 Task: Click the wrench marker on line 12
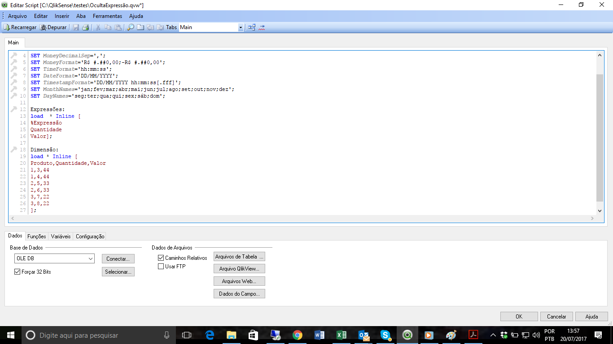pos(13,109)
